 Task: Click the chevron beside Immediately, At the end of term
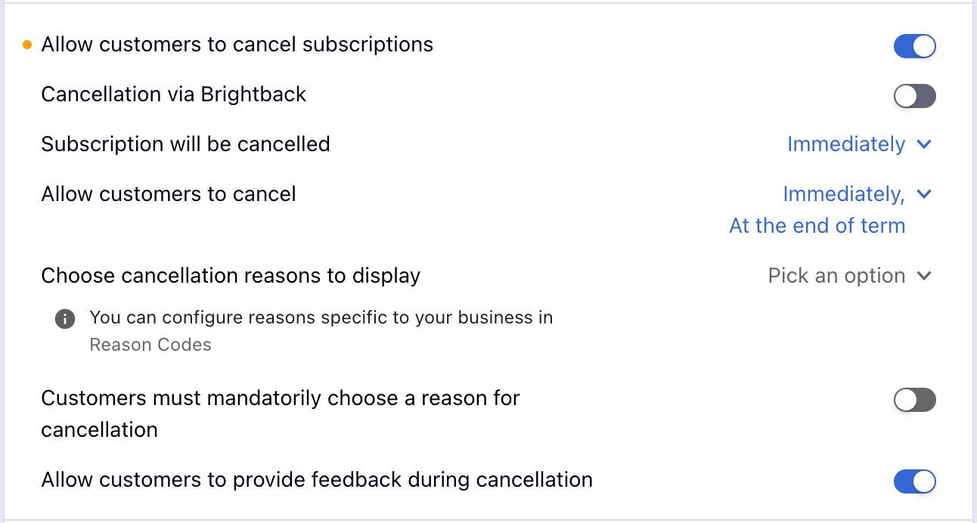[923, 194]
